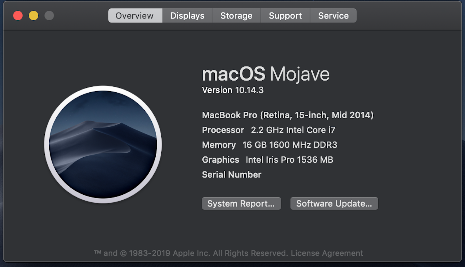
Task: Click the macOS Mojave dune logo
Action: (103, 144)
